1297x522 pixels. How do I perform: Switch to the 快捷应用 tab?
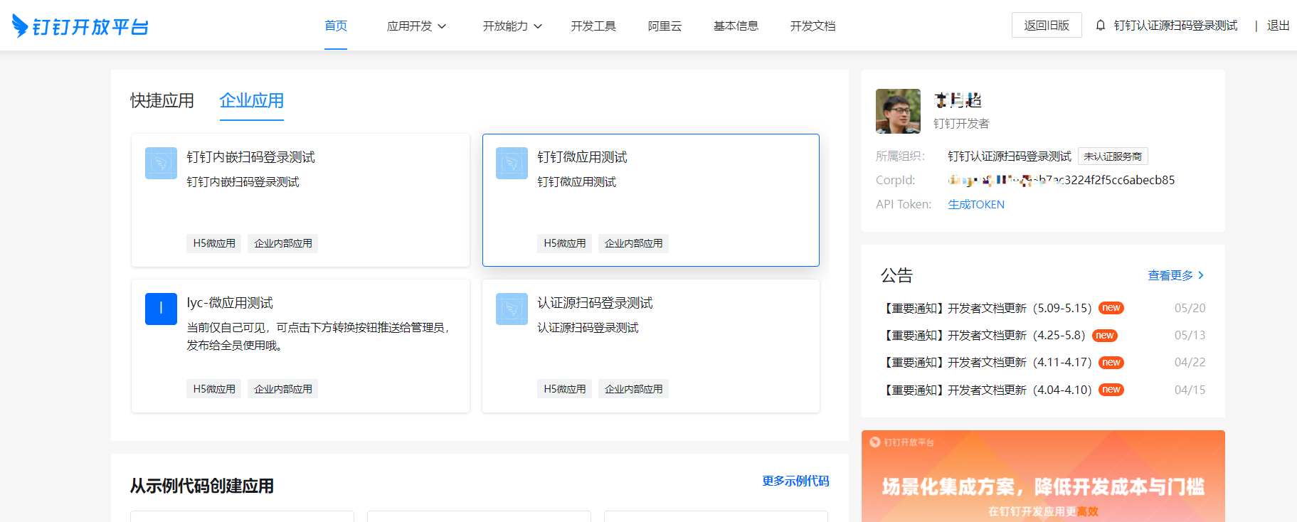click(x=162, y=101)
